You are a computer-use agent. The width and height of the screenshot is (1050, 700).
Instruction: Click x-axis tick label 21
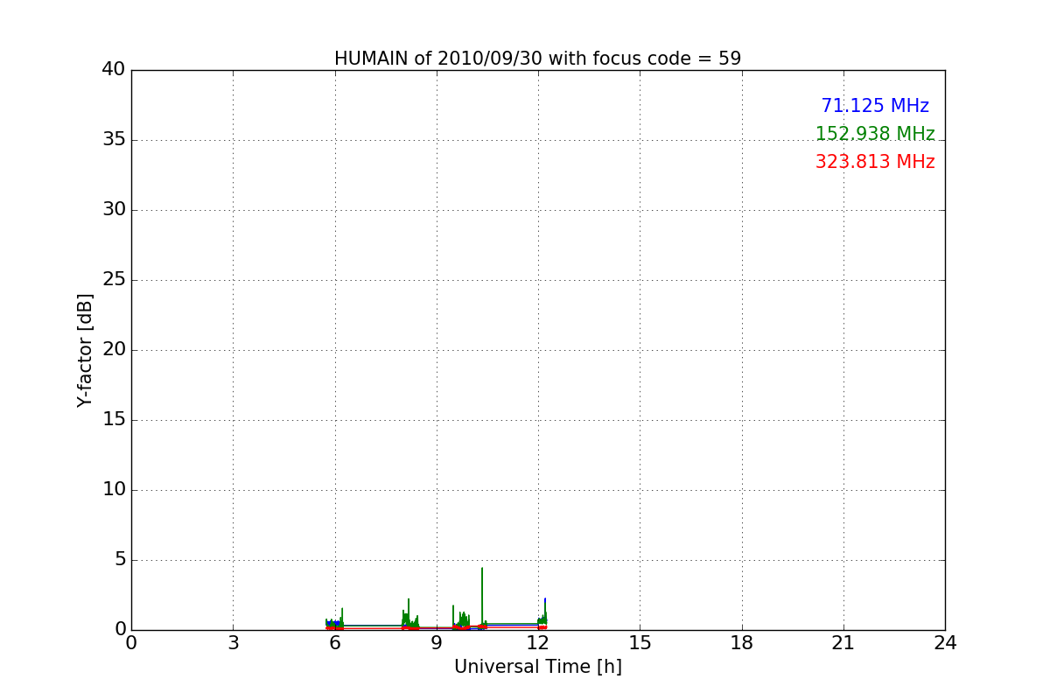point(843,643)
